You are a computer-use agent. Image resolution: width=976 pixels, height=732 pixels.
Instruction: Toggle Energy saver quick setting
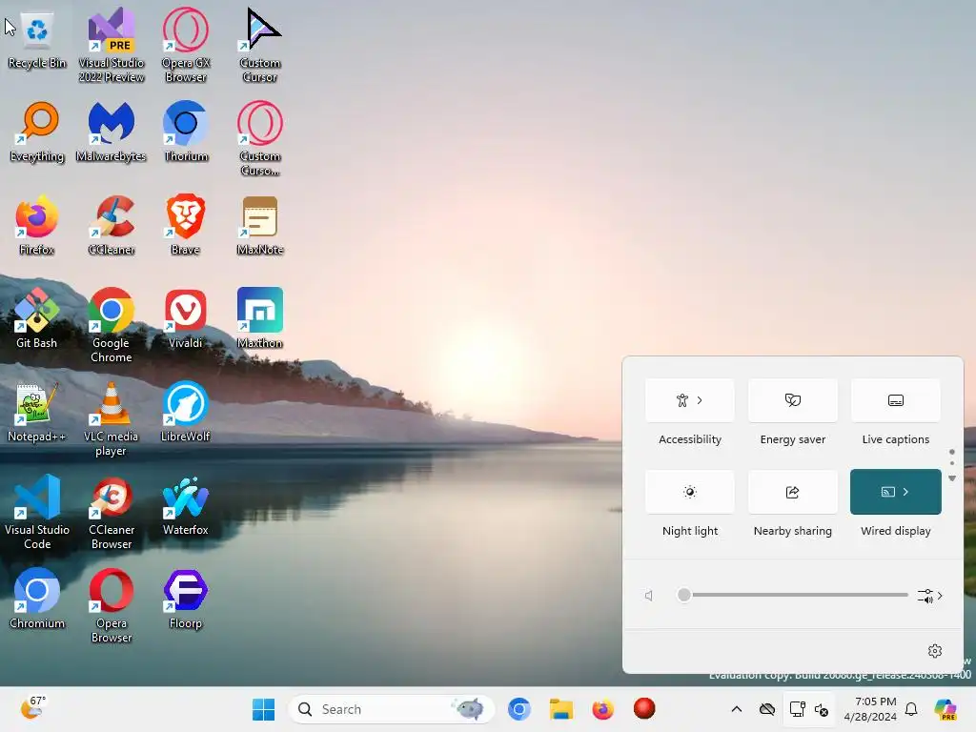(792, 400)
